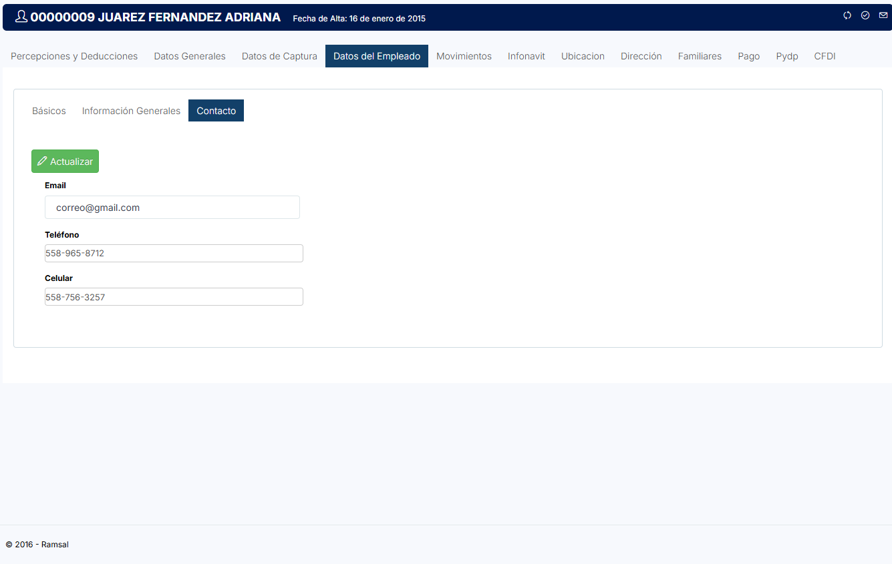The width and height of the screenshot is (892, 564).
Task: Click the Email input field
Action: coord(172,208)
